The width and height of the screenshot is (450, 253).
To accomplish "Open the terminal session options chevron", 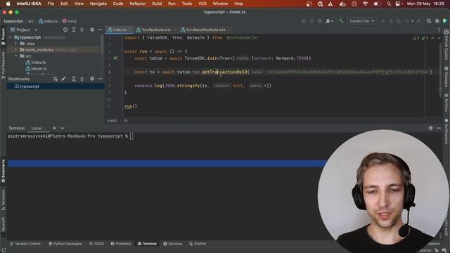I will pos(63,128).
